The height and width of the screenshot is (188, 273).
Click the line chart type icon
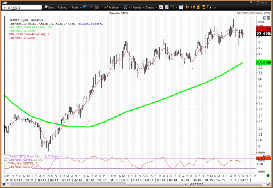[x=160, y=7]
